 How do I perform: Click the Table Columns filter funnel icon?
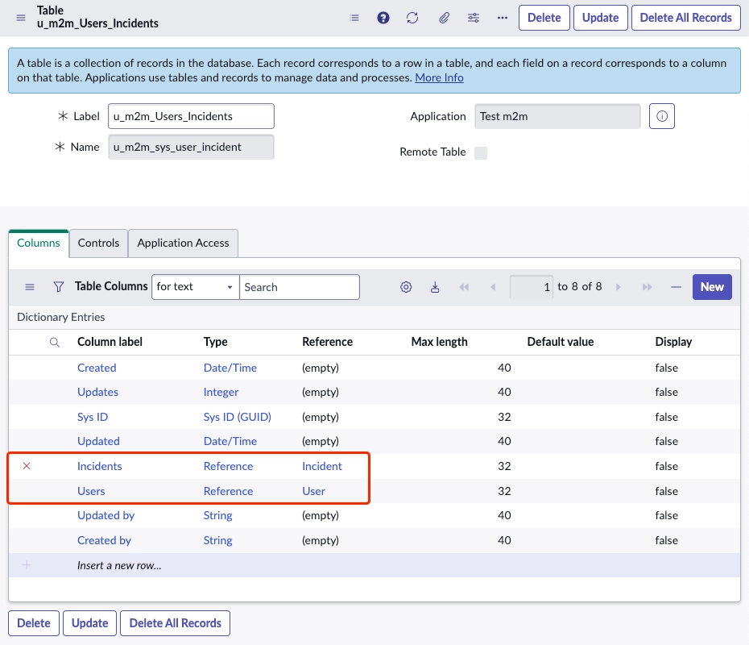[58, 287]
